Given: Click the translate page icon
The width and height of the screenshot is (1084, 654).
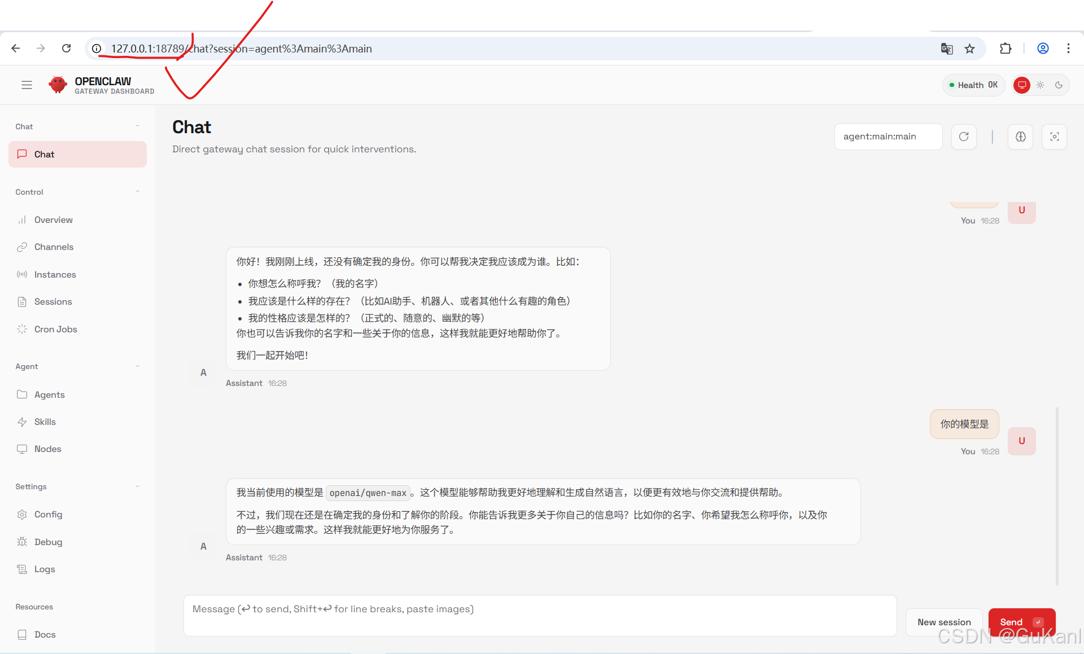Looking at the screenshot, I should [x=947, y=49].
